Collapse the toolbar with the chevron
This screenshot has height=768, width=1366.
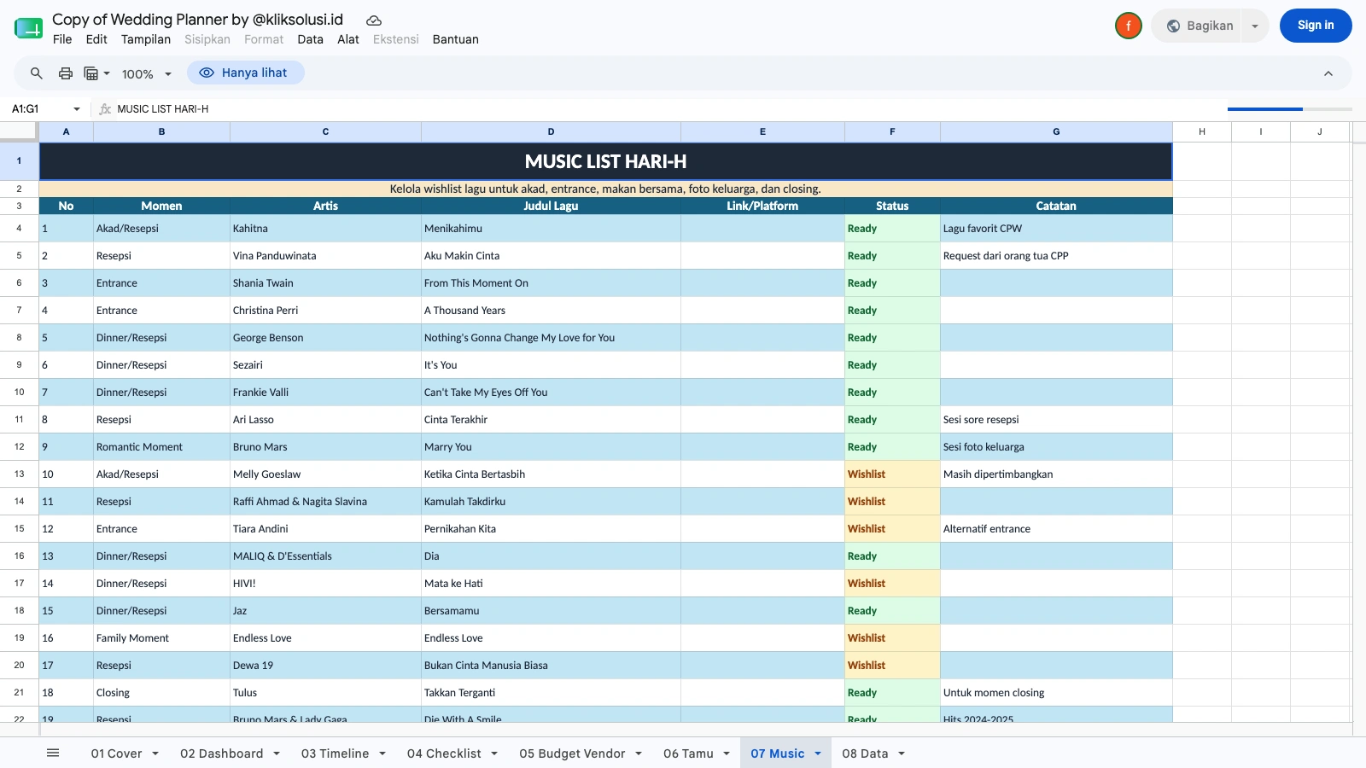click(1328, 73)
